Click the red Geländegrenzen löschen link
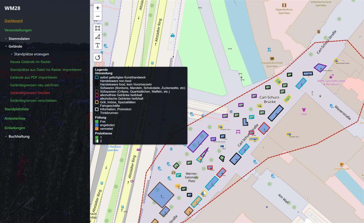Screen dimensions: 364x223 tap(30, 93)
